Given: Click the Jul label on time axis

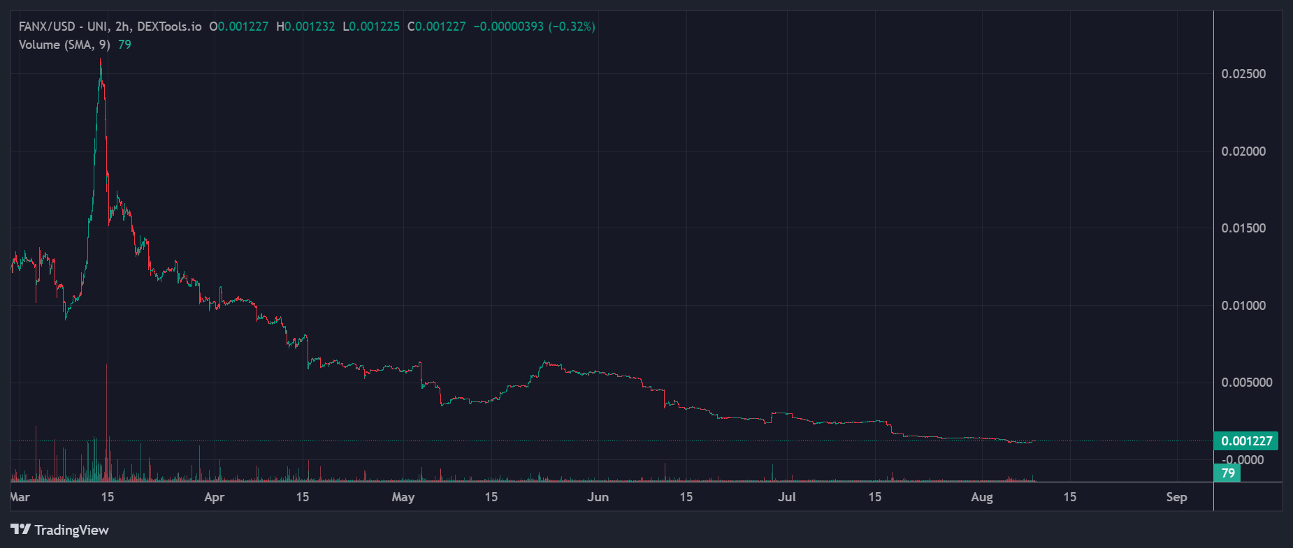Looking at the screenshot, I should click(787, 497).
